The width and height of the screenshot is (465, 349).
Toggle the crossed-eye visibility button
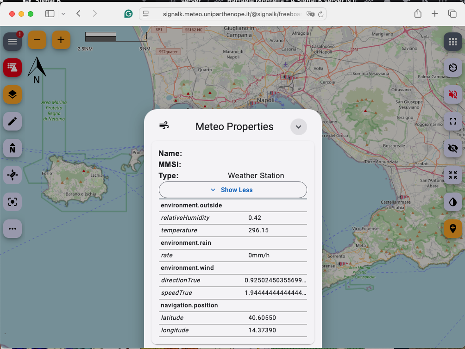pyautogui.click(x=453, y=148)
